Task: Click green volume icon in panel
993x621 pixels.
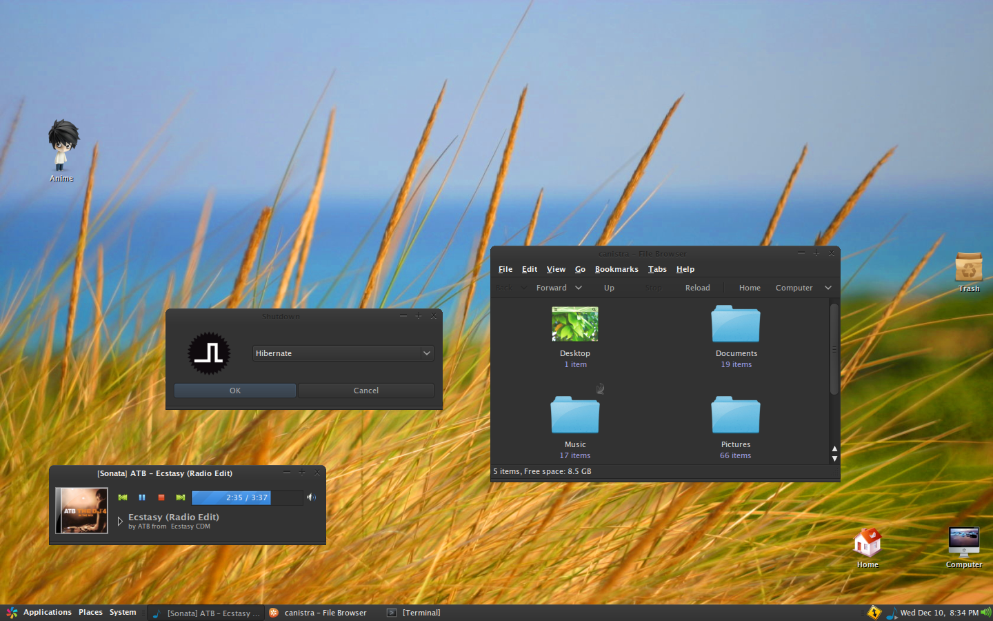Action: (x=985, y=612)
